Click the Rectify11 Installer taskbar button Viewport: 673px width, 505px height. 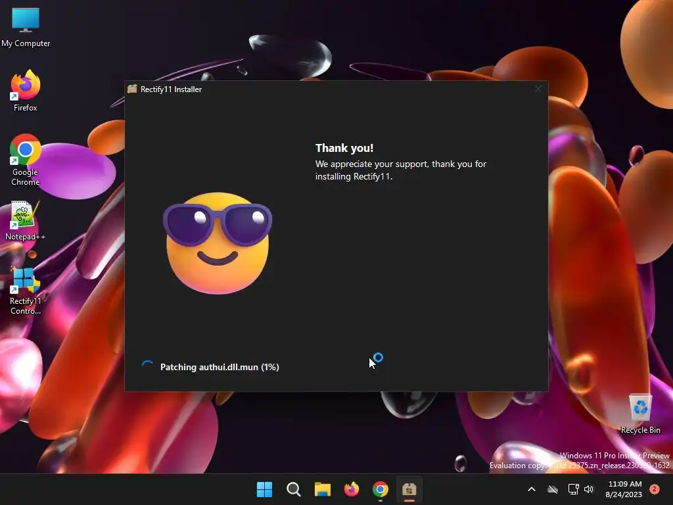pyautogui.click(x=409, y=489)
